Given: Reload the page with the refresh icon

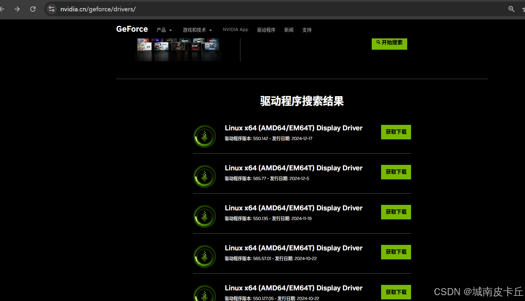Looking at the screenshot, I should (x=33, y=9).
